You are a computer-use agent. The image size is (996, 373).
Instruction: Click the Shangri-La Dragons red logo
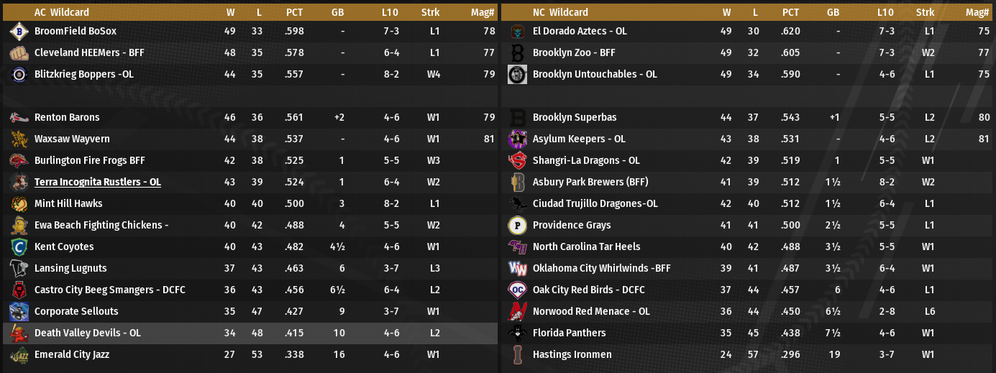coord(517,161)
